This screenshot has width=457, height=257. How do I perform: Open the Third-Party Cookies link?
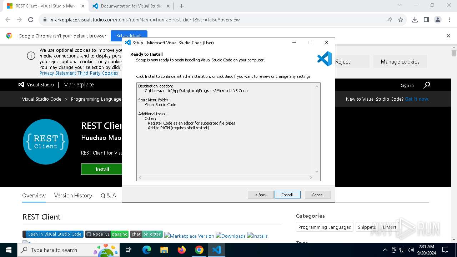tap(98, 73)
